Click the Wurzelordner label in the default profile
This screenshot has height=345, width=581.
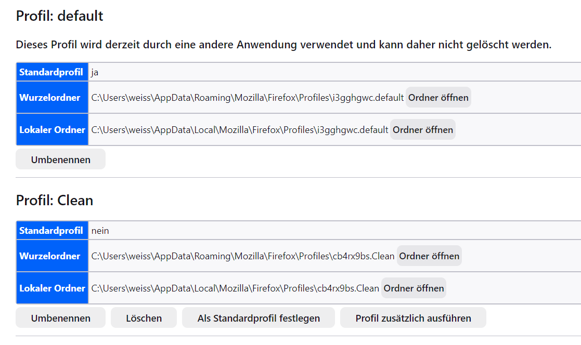[50, 98]
